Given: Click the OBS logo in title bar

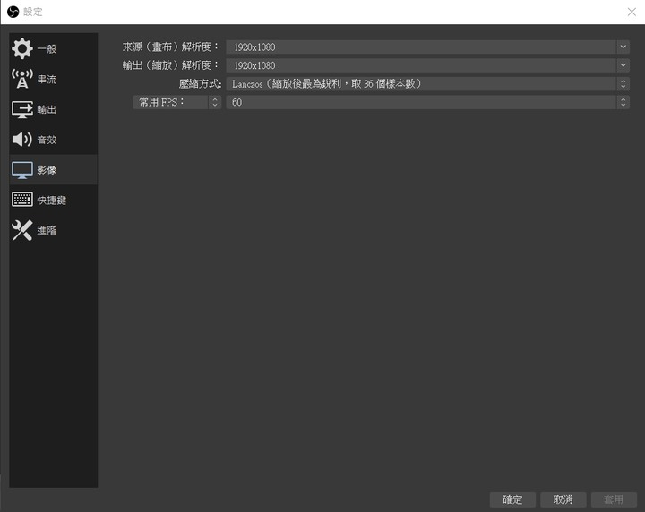Looking at the screenshot, I should tap(13, 12).
